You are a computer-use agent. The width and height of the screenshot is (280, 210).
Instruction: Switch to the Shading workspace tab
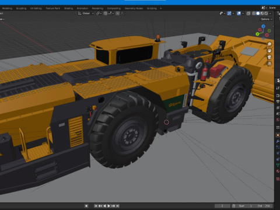68,8
